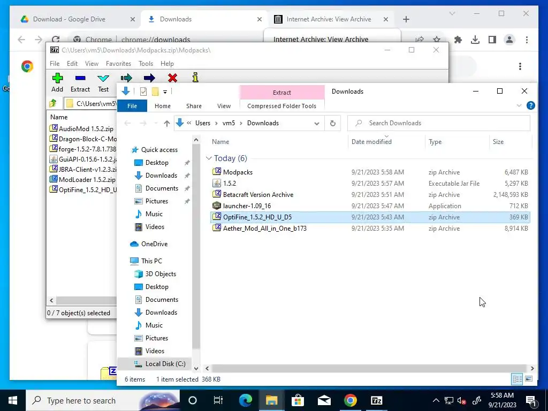548x411 pixels.
Task: Open the Home ribbon tab
Action: tap(163, 105)
